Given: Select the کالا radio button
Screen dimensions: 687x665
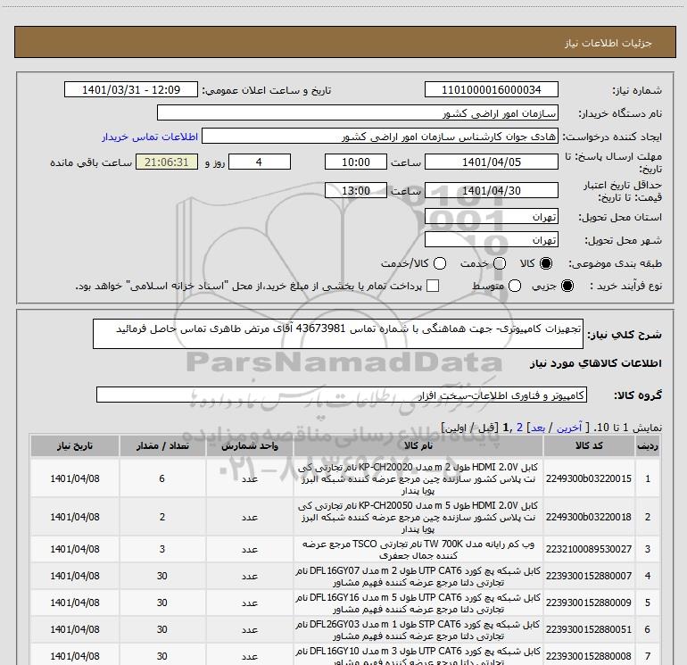Looking at the screenshot, I should click(x=546, y=263).
